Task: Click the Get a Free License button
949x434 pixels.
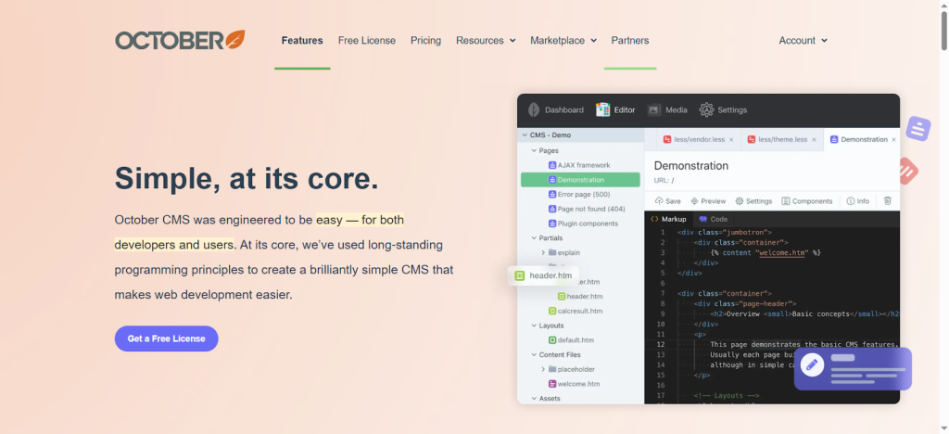Action: 167,339
